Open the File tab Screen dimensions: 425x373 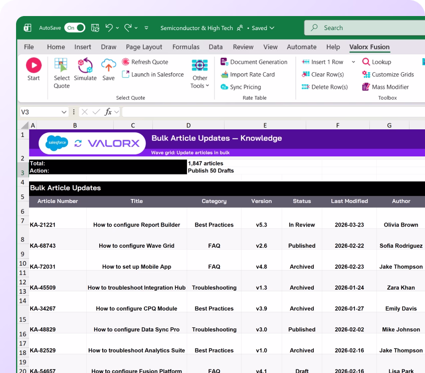pyautogui.click(x=29, y=47)
